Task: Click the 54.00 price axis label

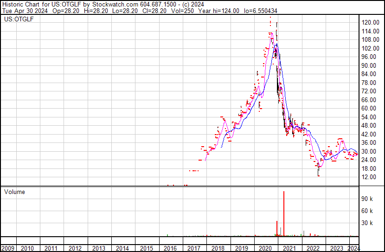Action: click(x=369, y=117)
